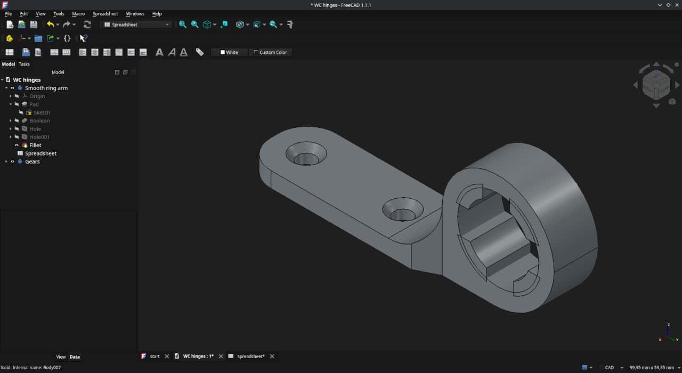
Task: Close the Spreadsheet* tab
Action: 272,356
